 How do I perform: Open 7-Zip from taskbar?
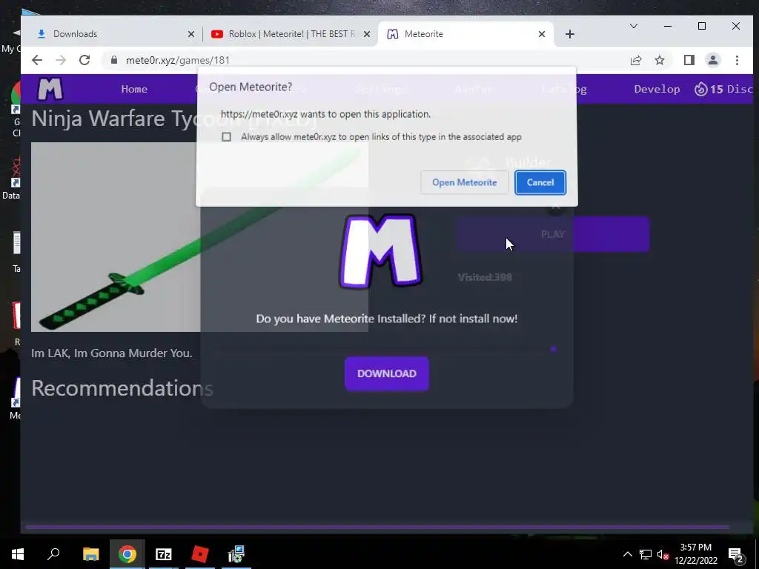click(x=164, y=554)
